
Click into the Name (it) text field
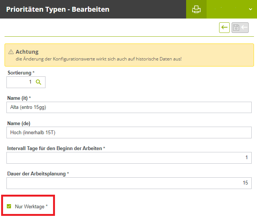[x=129, y=107]
